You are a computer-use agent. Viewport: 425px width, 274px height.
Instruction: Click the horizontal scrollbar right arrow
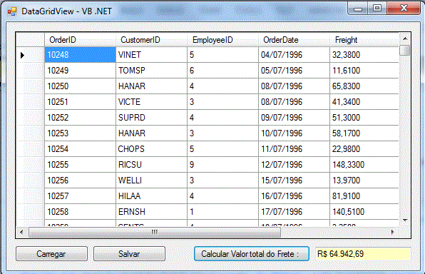[x=392, y=232]
